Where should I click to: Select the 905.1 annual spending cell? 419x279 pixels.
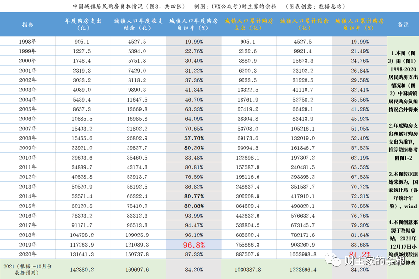coord(82,42)
